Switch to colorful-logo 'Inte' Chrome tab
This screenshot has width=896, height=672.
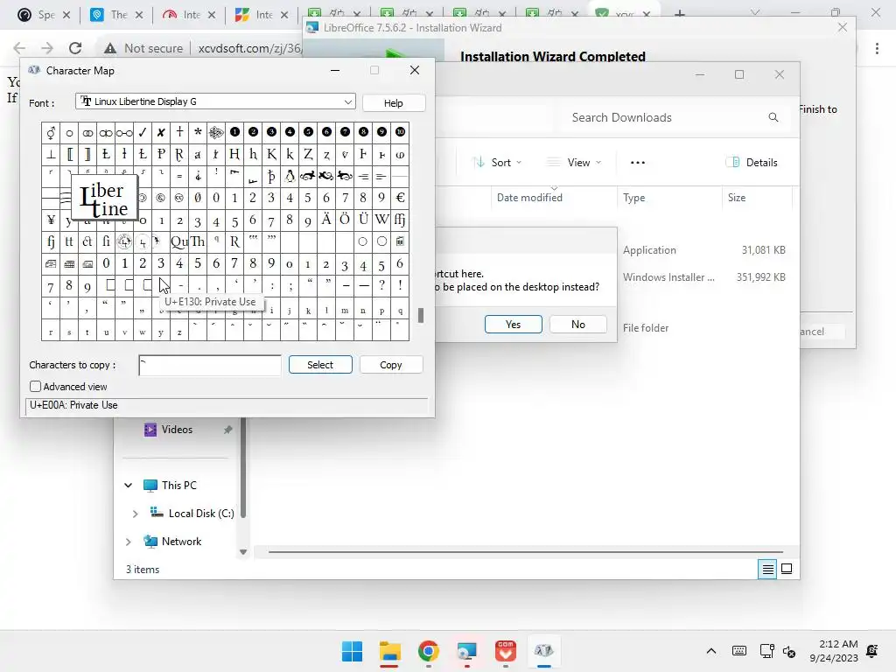pyautogui.click(x=262, y=15)
